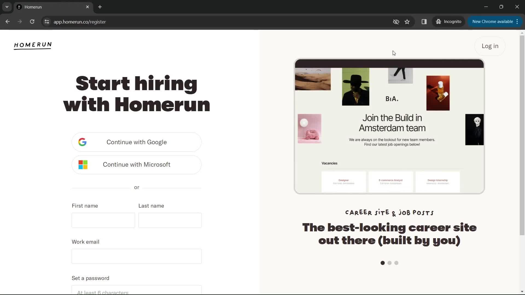
Task: Click the browser refresh icon
Action: click(32, 22)
